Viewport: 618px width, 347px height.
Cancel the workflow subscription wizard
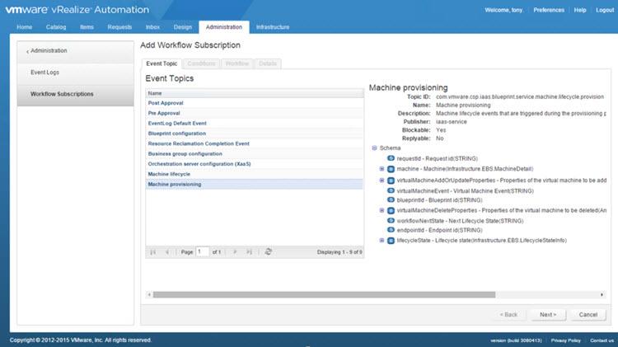pyautogui.click(x=588, y=314)
